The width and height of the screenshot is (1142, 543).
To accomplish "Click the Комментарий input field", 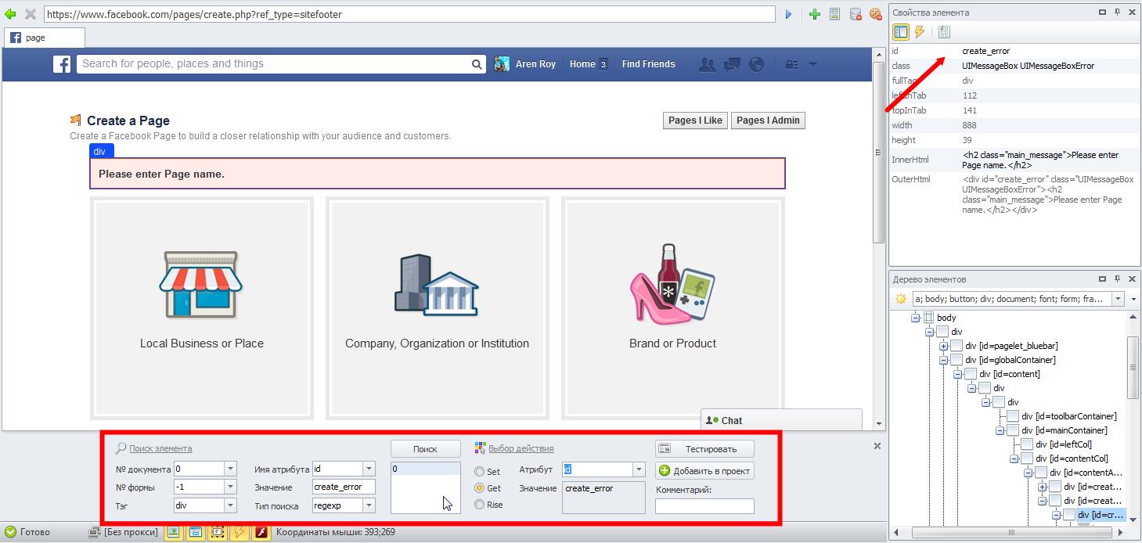I will point(704,506).
